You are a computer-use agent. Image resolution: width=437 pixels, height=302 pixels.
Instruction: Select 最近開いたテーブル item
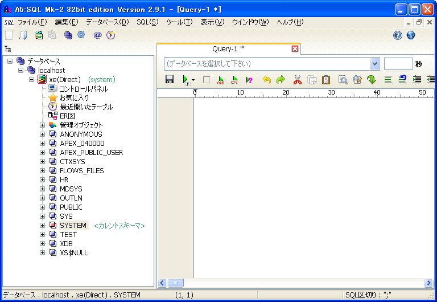tap(86, 107)
